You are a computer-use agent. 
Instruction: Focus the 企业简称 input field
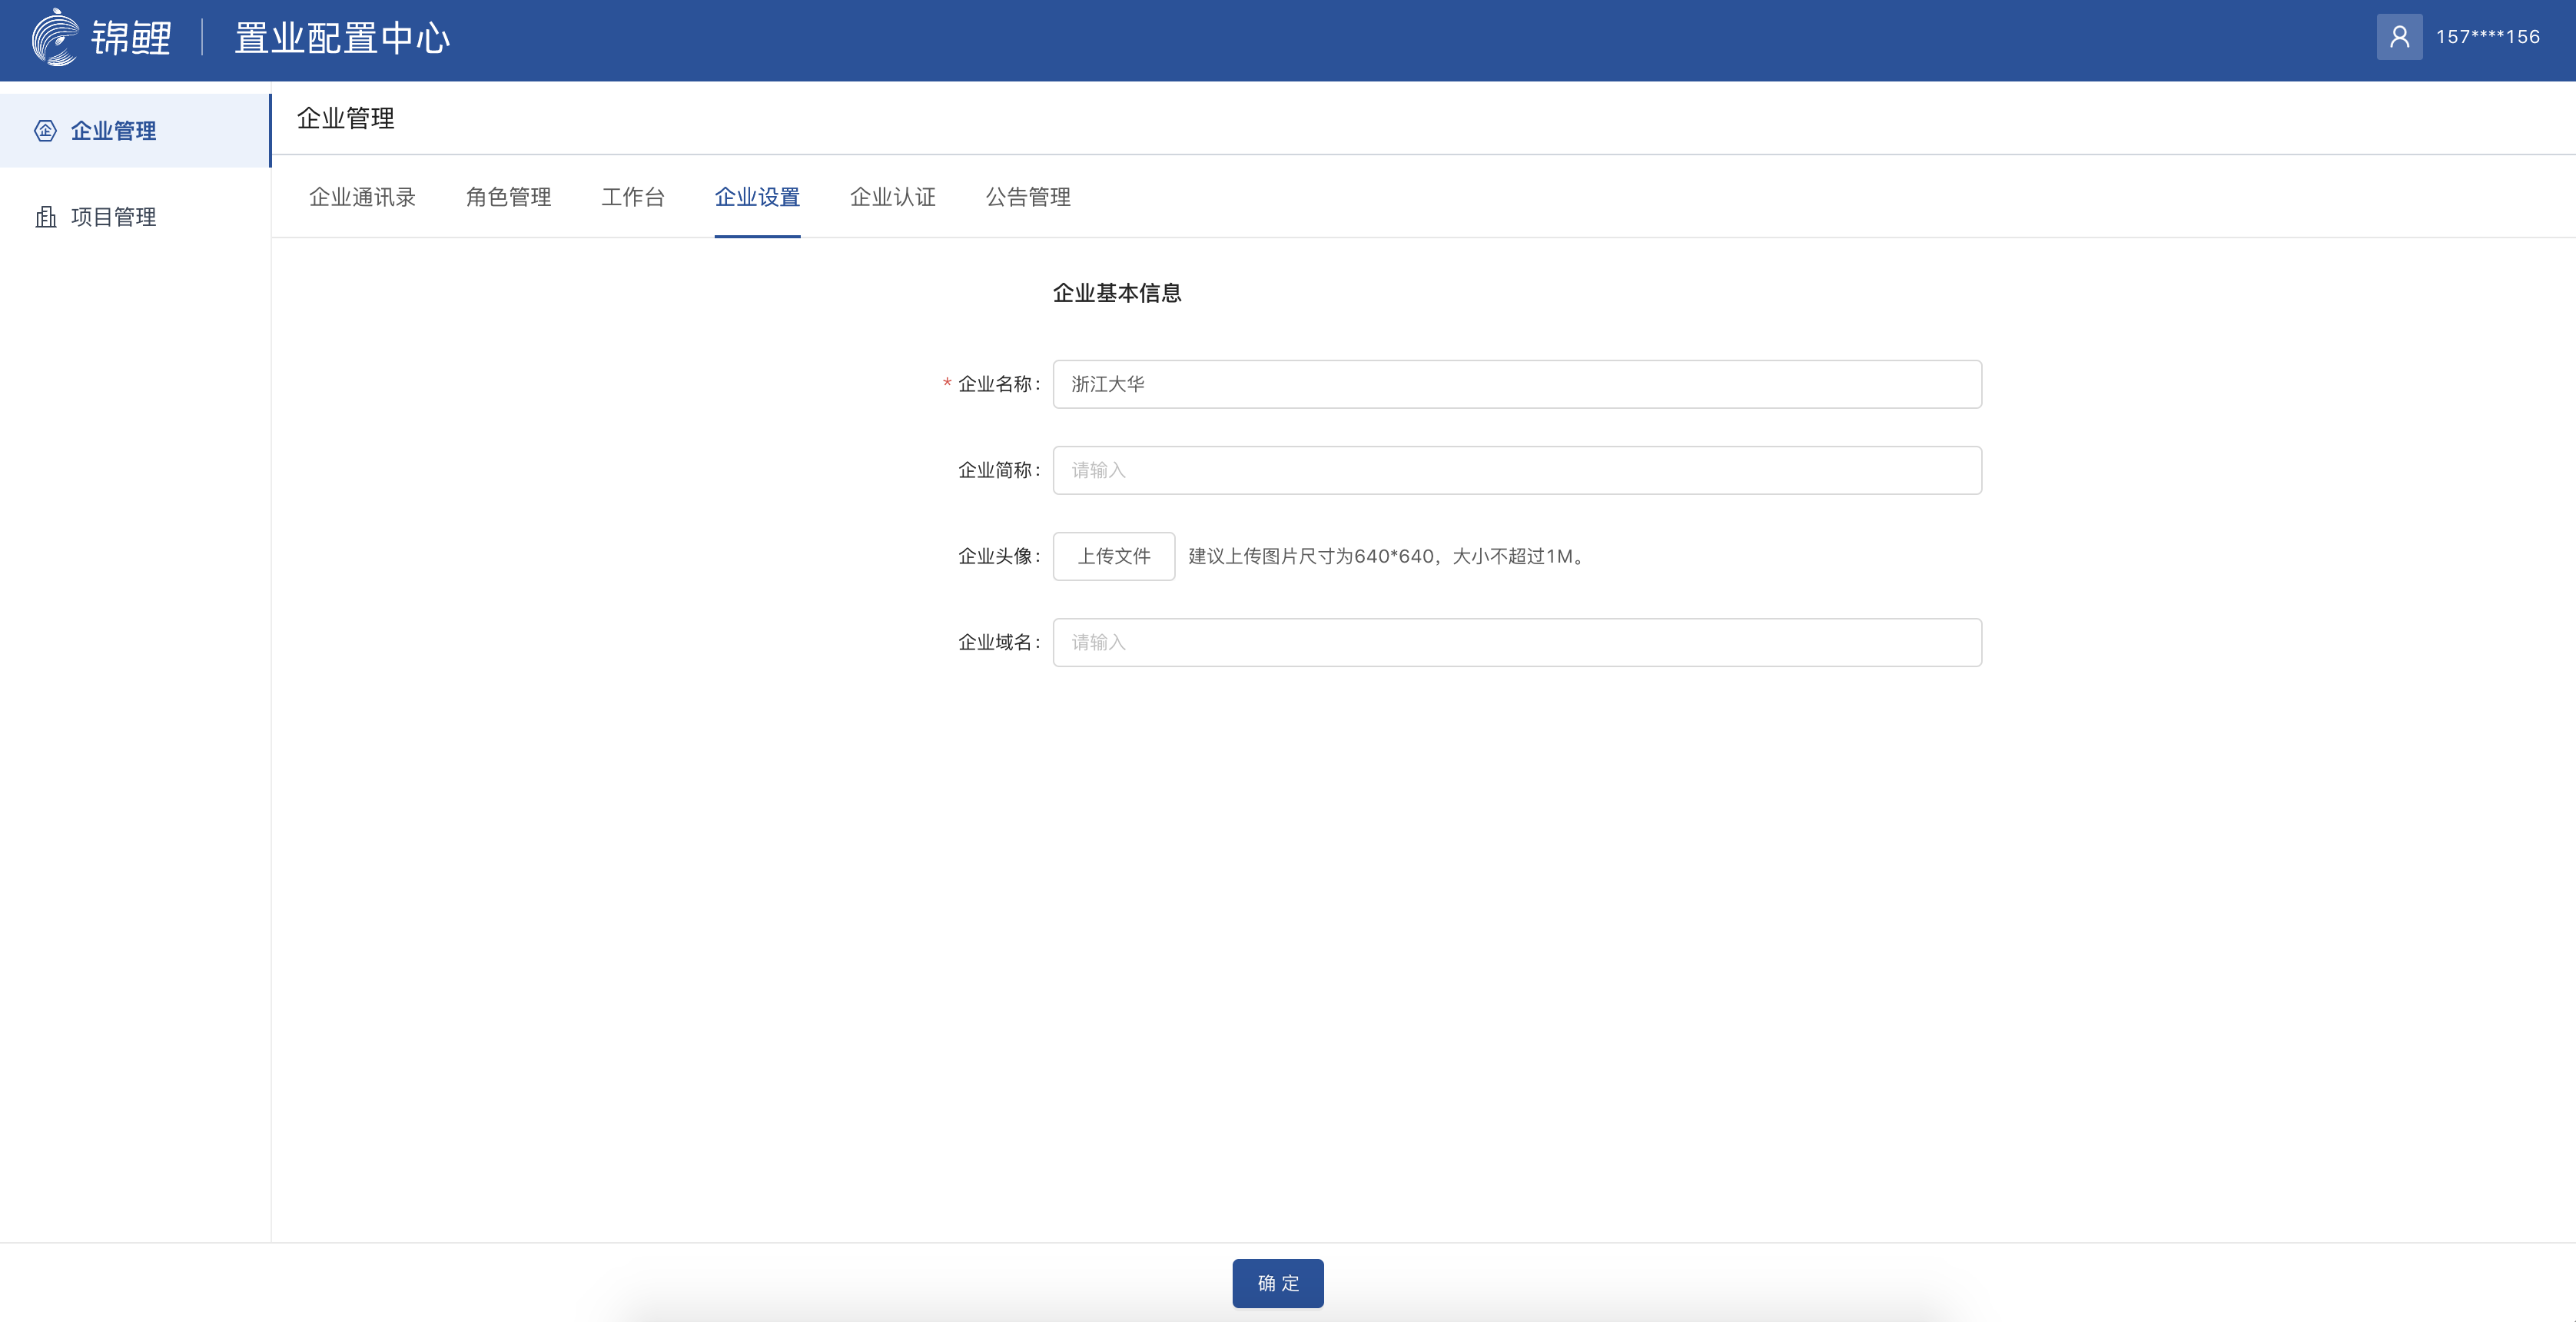tap(1516, 470)
